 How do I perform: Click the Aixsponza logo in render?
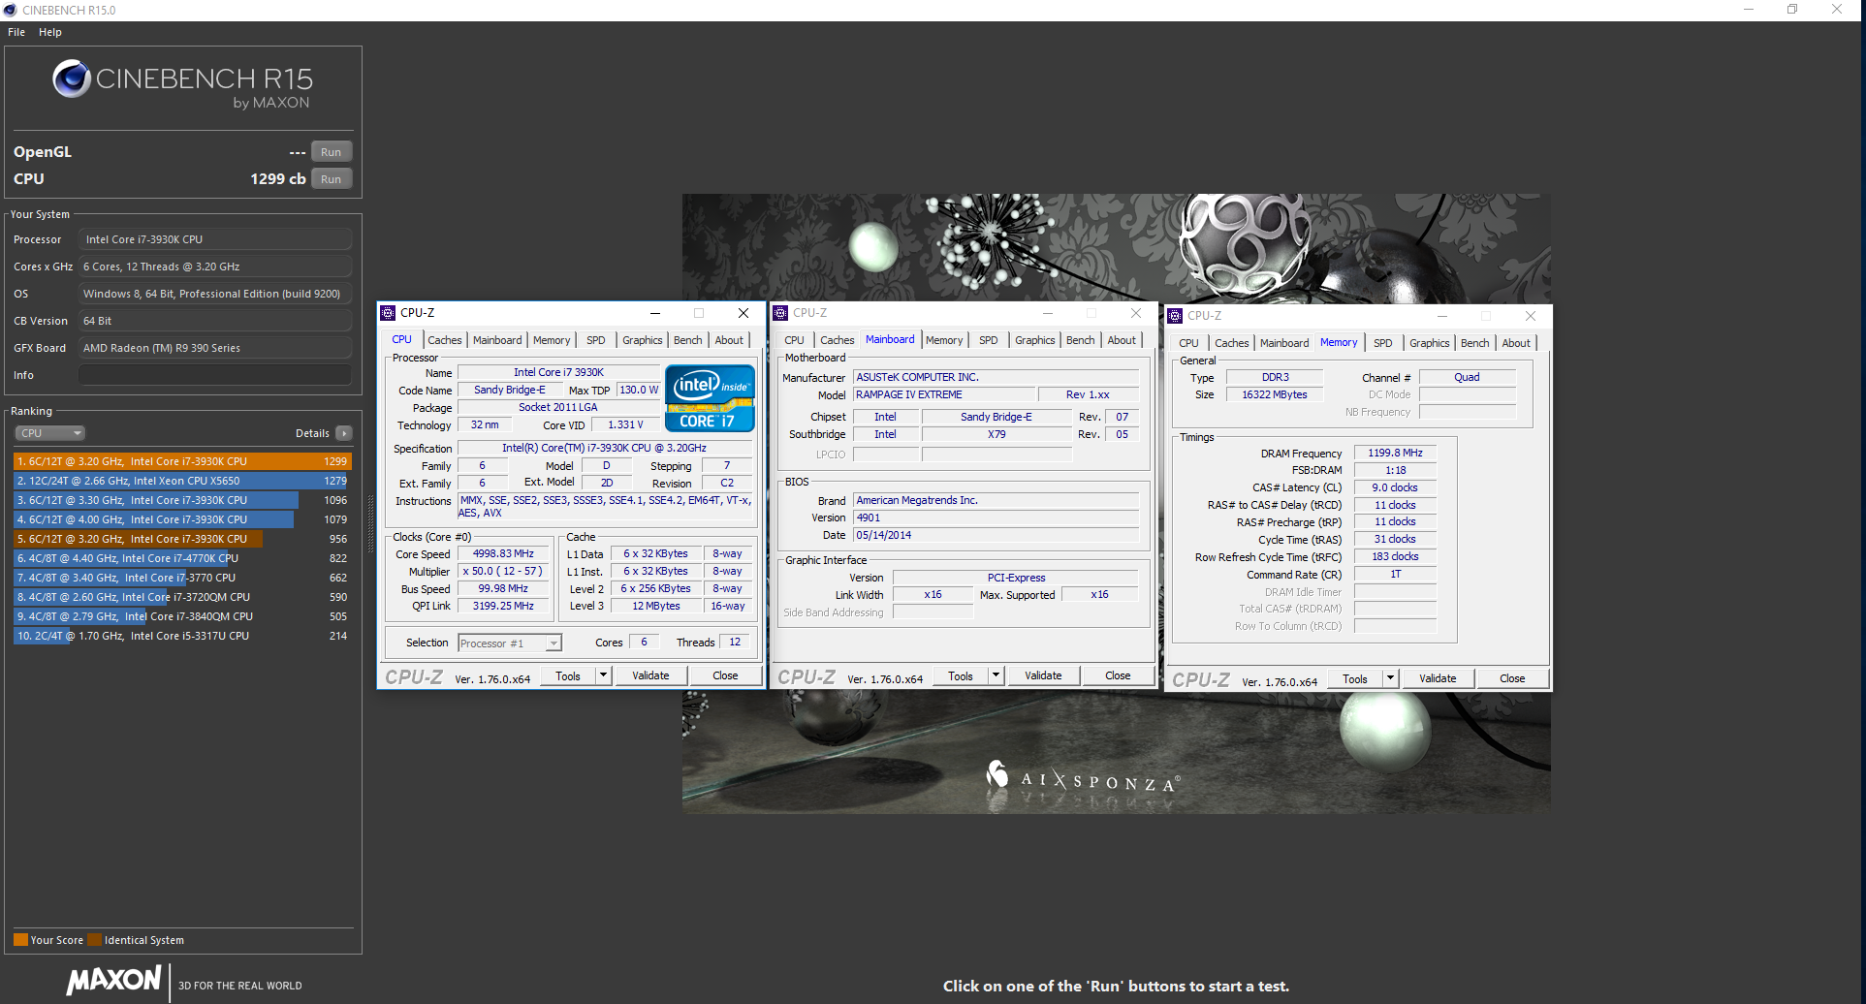1083,779
